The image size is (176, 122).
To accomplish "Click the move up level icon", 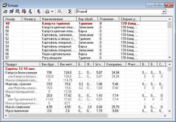I will coord(38,11).
